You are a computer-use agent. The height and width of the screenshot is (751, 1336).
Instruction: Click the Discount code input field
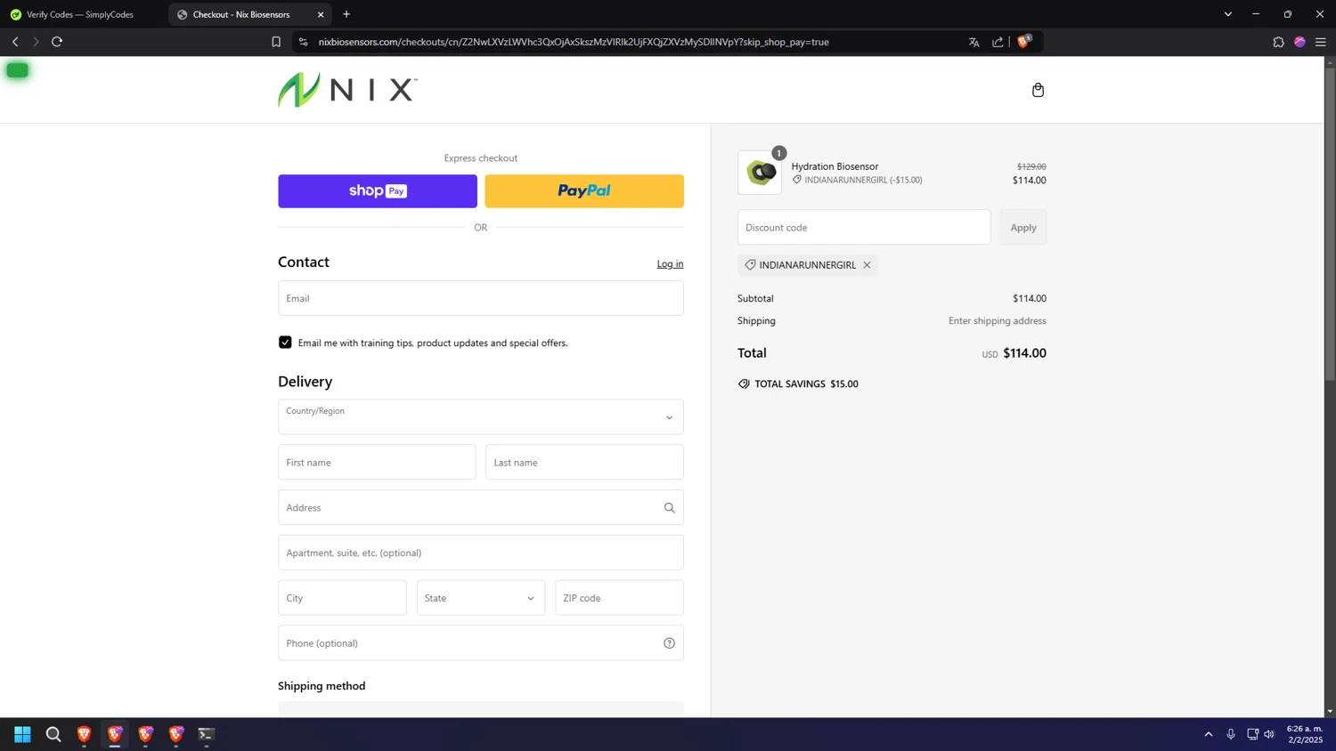tap(864, 228)
